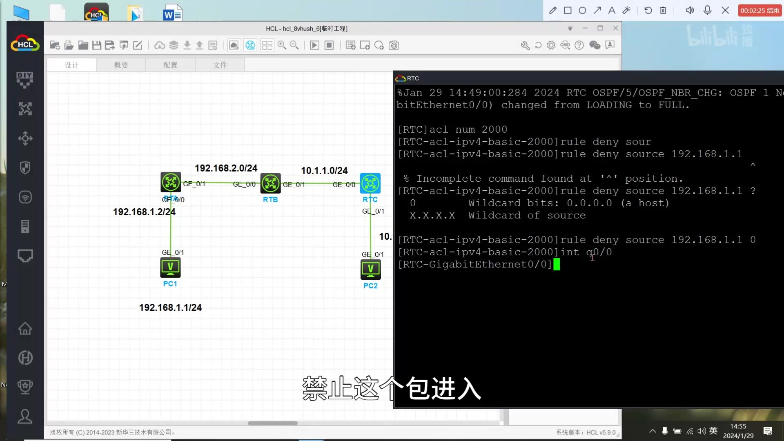
Task: Click the Zoom in magnifier icon
Action: click(x=282, y=45)
